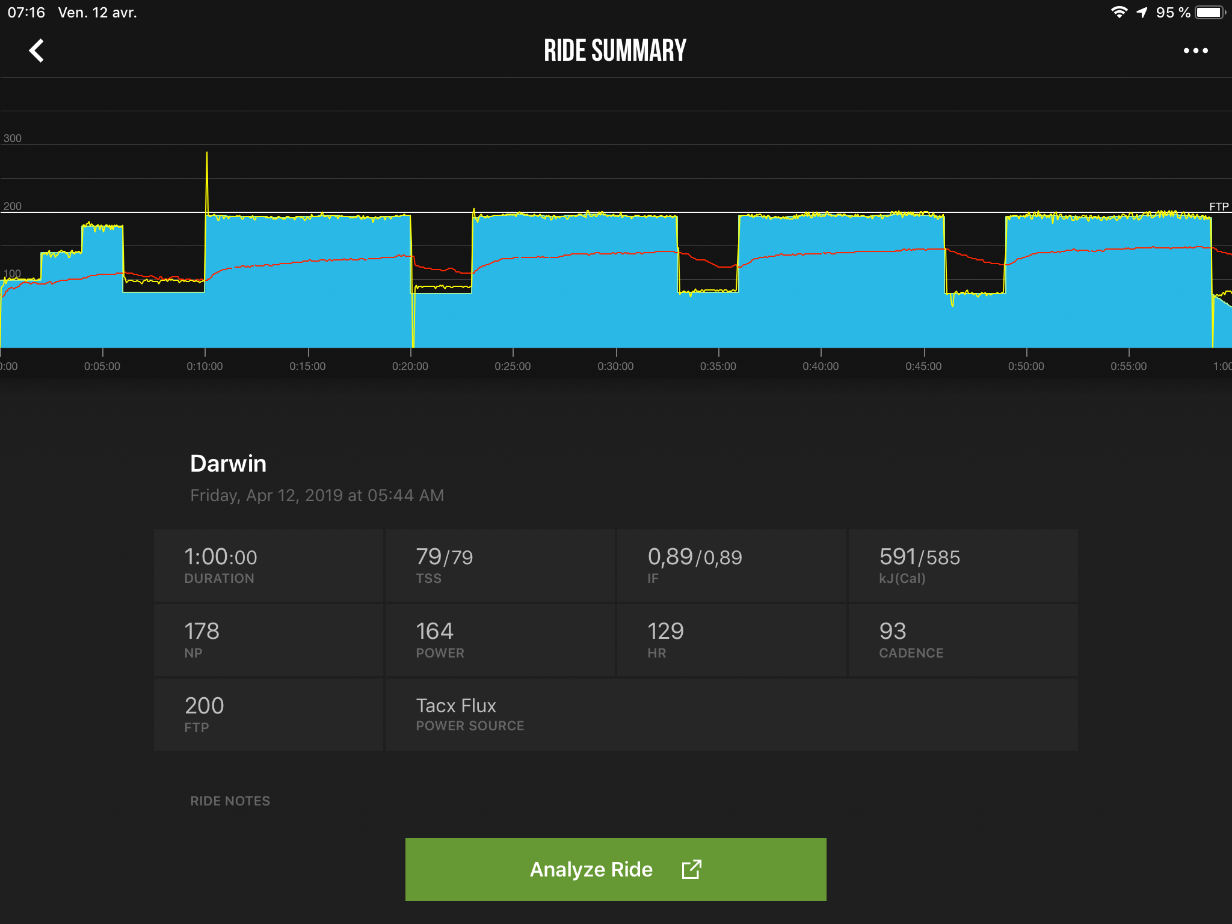Tap the battery indicator icon
This screenshot has width=1232, height=924.
(1210, 13)
